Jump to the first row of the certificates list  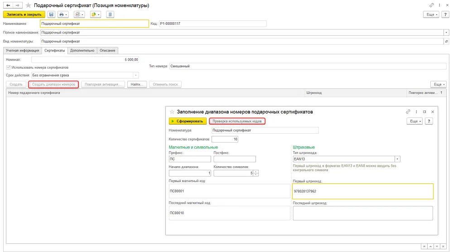coord(424,247)
